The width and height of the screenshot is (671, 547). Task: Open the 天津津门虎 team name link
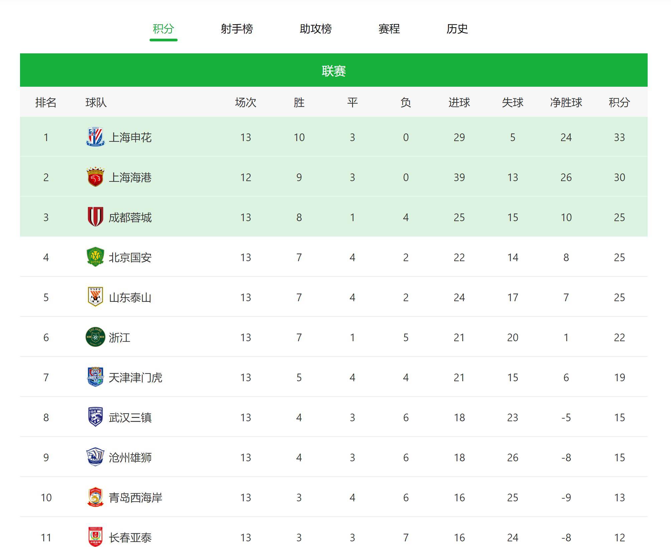[x=136, y=378]
